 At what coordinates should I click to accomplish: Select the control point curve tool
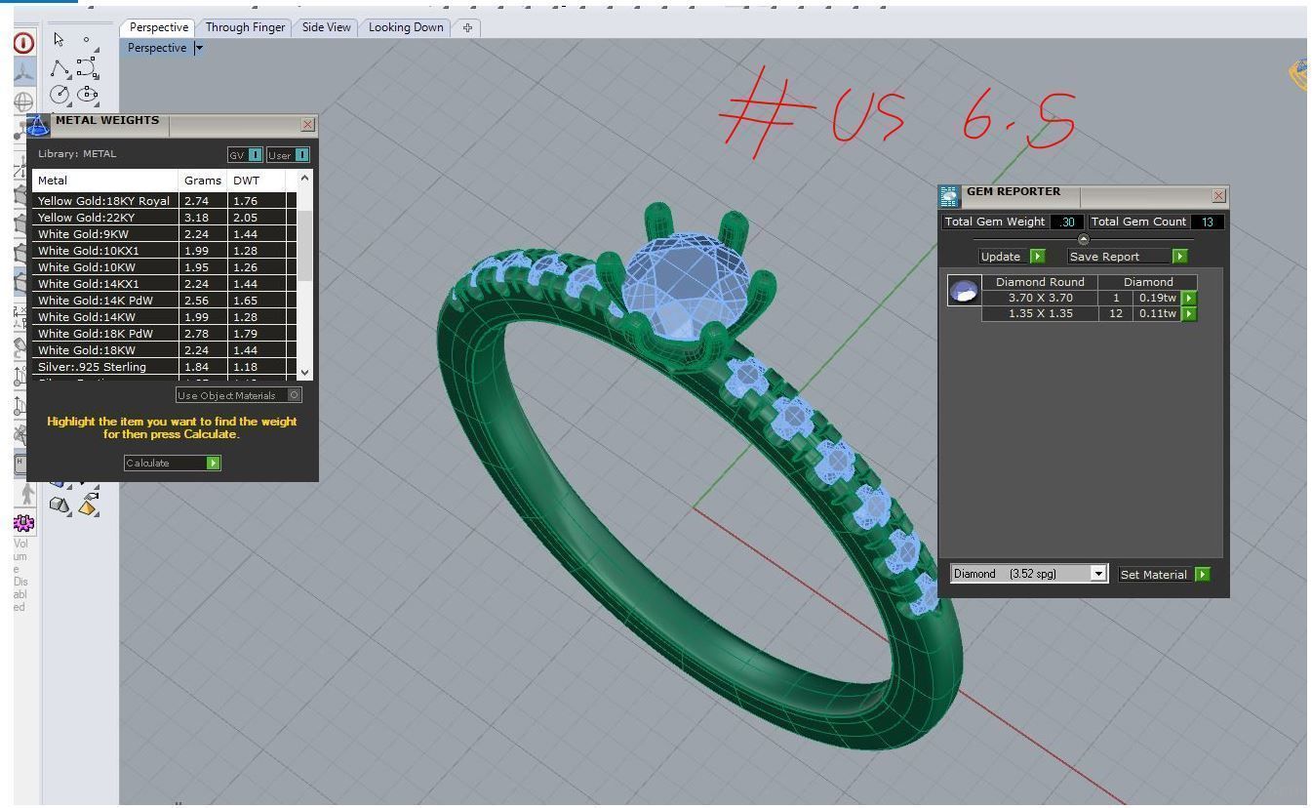click(88, 67)
